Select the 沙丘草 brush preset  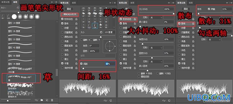(21, 70)
